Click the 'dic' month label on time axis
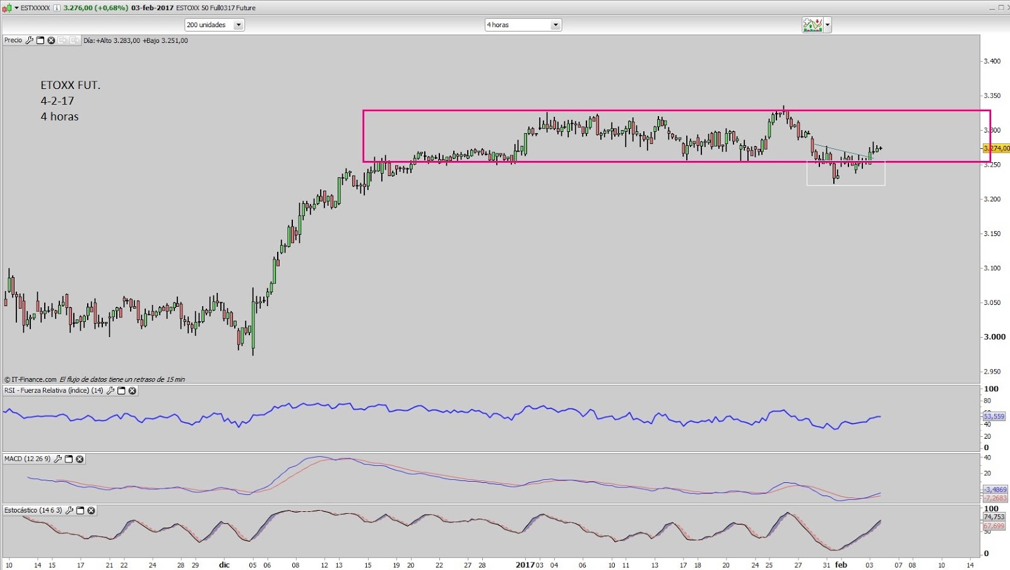The width and height of the screenshot is (1010, 570). click(224, 565)
